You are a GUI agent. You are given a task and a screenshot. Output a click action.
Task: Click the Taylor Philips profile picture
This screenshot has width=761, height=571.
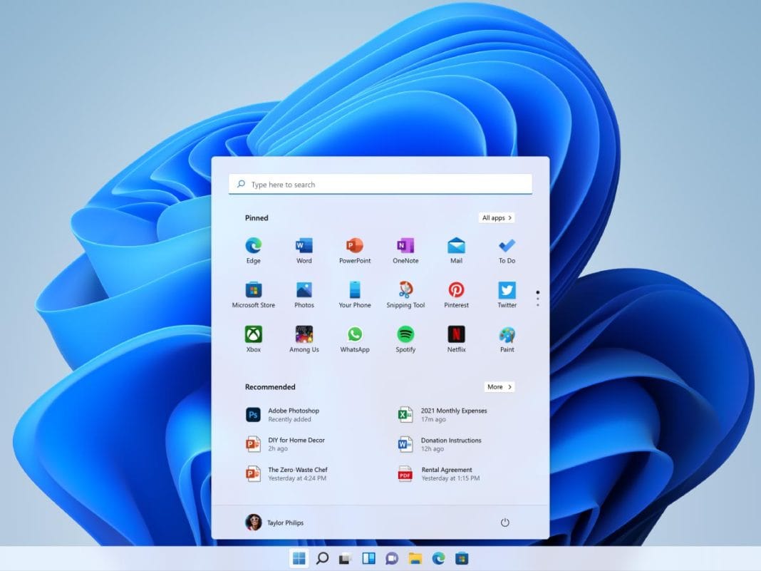tap(254, 523)
